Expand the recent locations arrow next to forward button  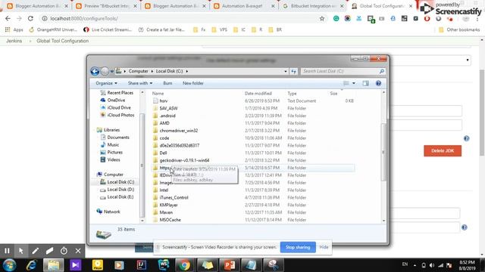112,71
